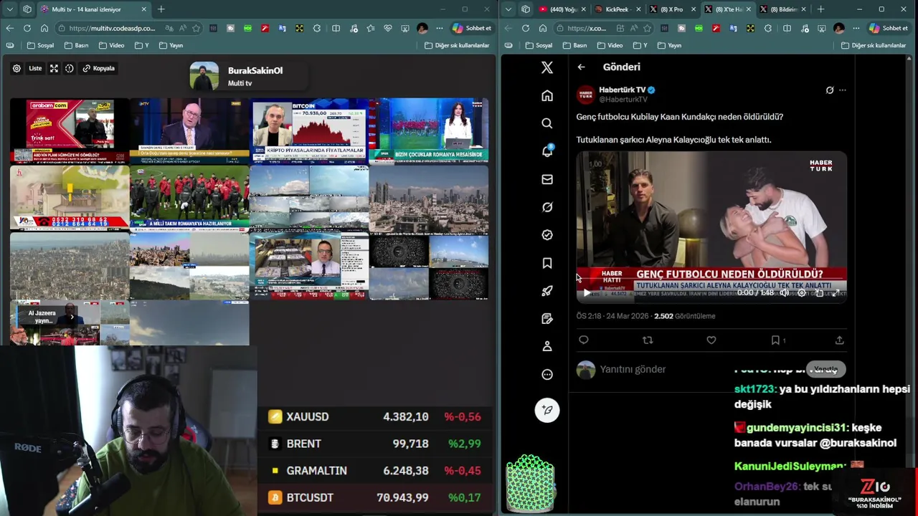Open Bookmarks in X sidebar

[x=547, y=263]
